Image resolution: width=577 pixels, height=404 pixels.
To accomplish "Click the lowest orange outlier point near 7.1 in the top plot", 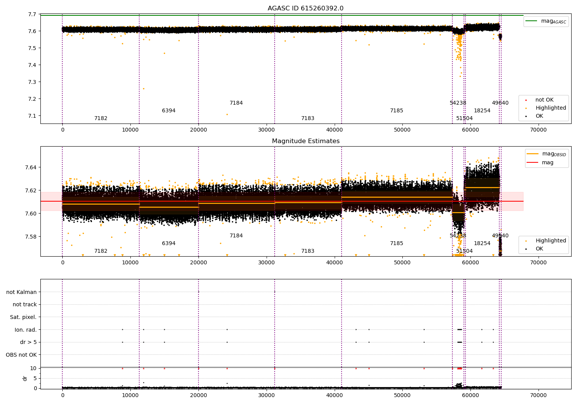I will pyautogui.click(x=227, y=114).
